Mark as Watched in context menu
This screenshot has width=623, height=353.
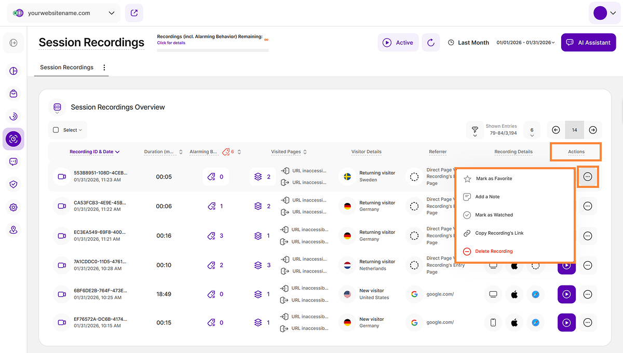point(494,215)
